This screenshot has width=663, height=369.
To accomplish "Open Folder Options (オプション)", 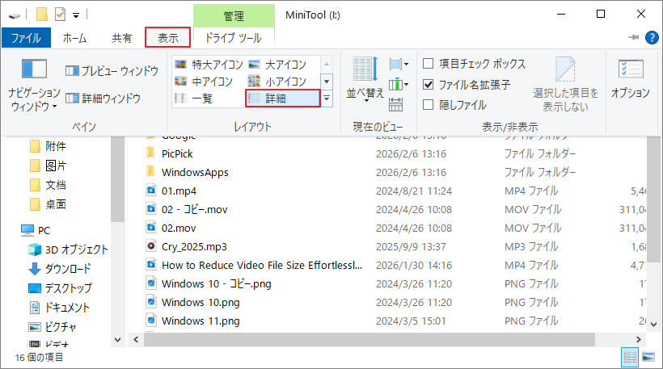I will coord(630,78).
